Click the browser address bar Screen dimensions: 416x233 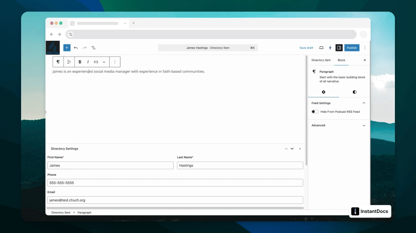coord(211,34)
